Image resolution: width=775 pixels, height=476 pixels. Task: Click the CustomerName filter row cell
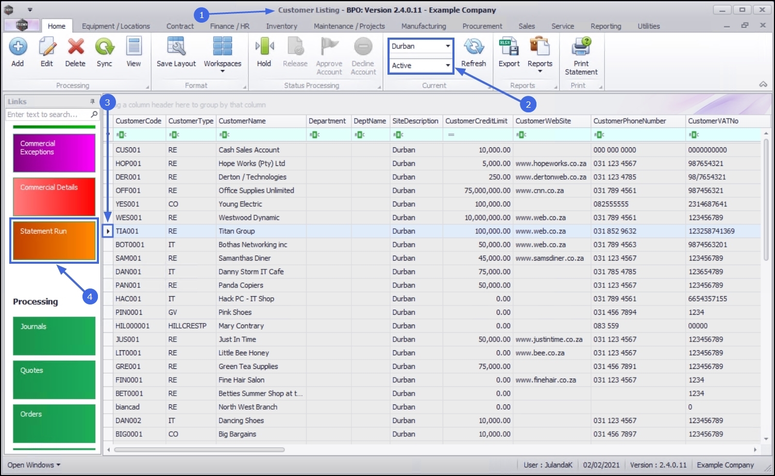pyautogui.click(x=261, y=134)
